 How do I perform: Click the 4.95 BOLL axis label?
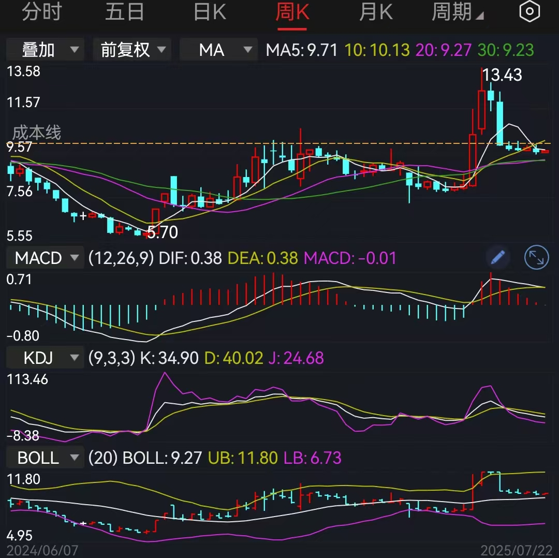pos(20,536)
